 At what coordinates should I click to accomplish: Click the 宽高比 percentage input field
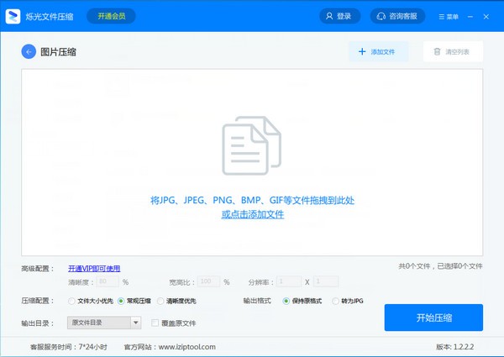(209, 281)
